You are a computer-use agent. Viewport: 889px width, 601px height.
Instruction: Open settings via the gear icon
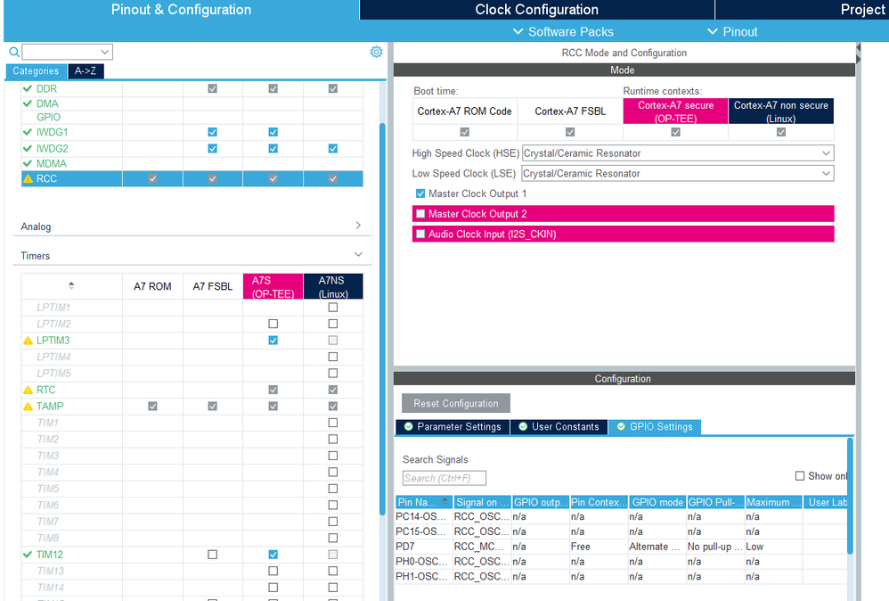(376, 52)
